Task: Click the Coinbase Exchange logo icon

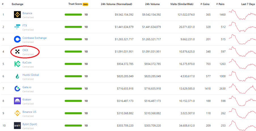Action: [17, 39]
